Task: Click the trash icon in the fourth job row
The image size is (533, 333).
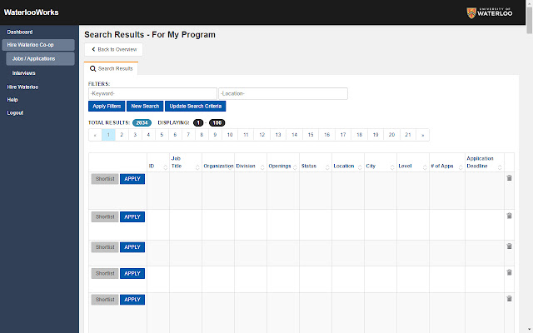Action: pyautogui.click(x=509, y=272)
